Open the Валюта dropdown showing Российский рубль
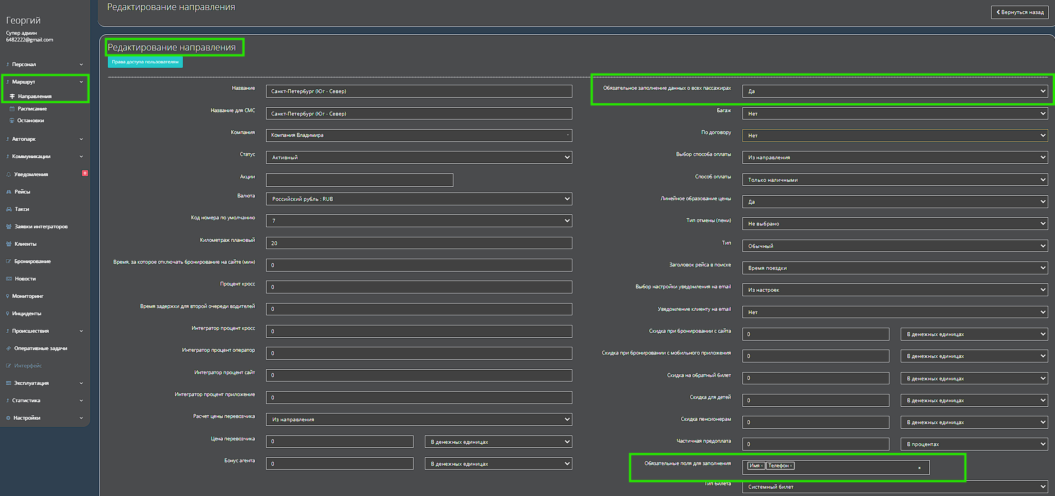 tap(419, 199)
